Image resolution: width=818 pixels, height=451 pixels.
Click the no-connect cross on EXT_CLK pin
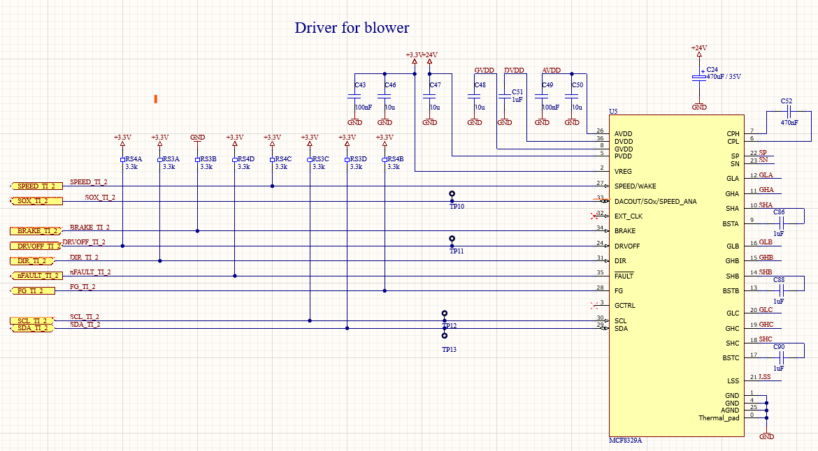(594, 216)
